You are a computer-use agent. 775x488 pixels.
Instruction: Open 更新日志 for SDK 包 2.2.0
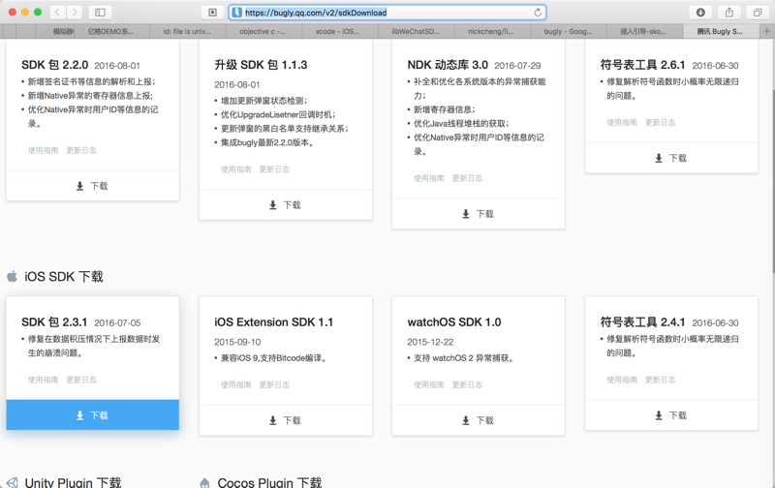81,150
